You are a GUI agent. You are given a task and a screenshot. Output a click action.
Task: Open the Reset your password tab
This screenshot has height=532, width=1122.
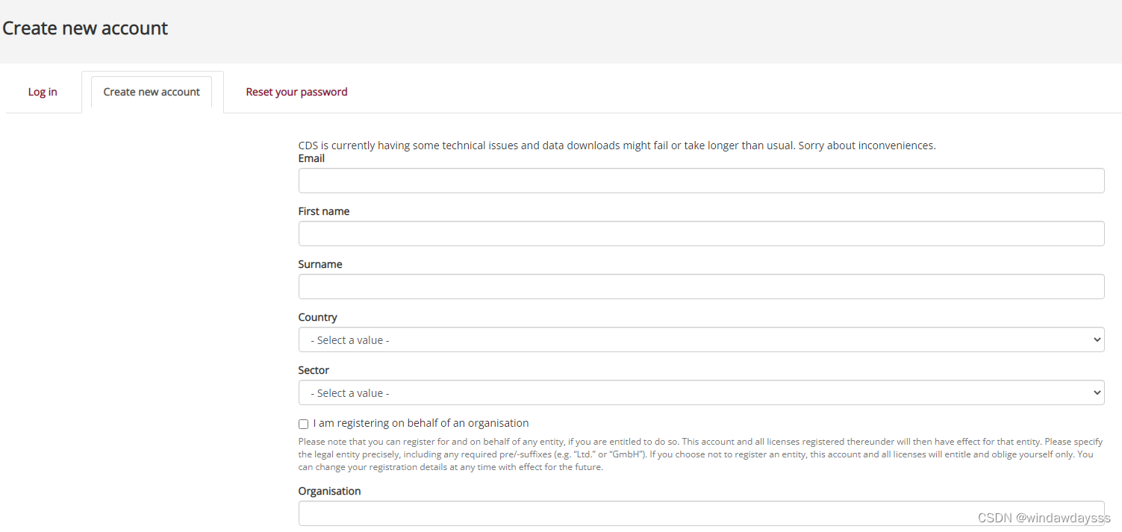click(x=296, y=93)
